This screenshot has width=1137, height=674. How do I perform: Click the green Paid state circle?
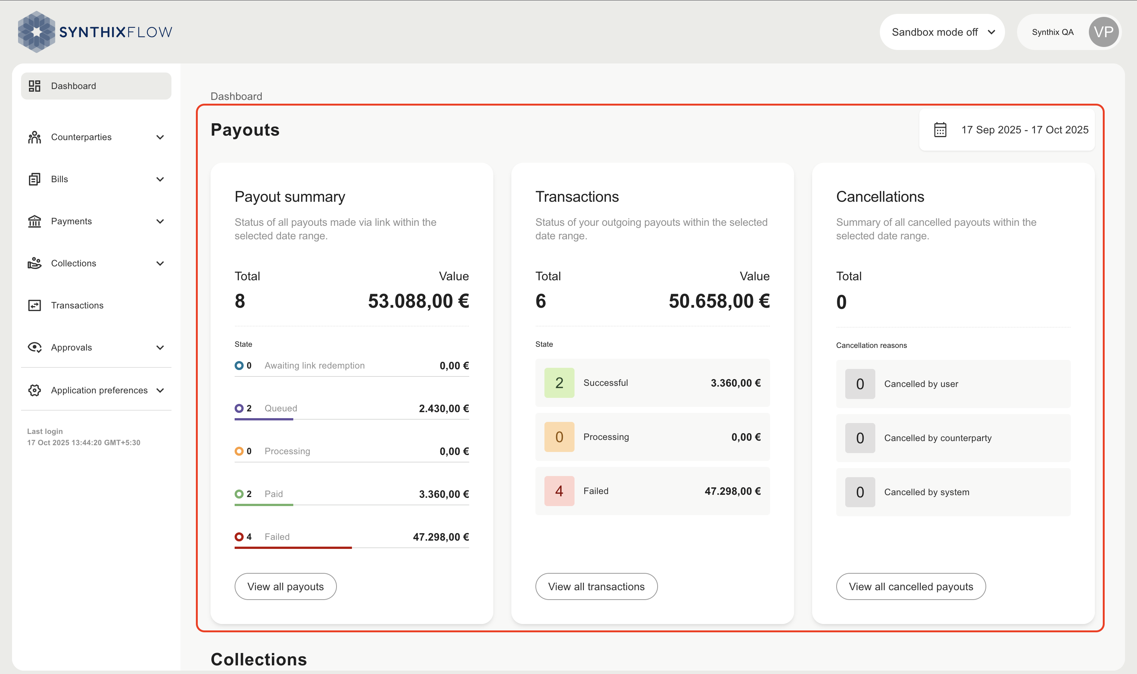click(x=239, y=494)
